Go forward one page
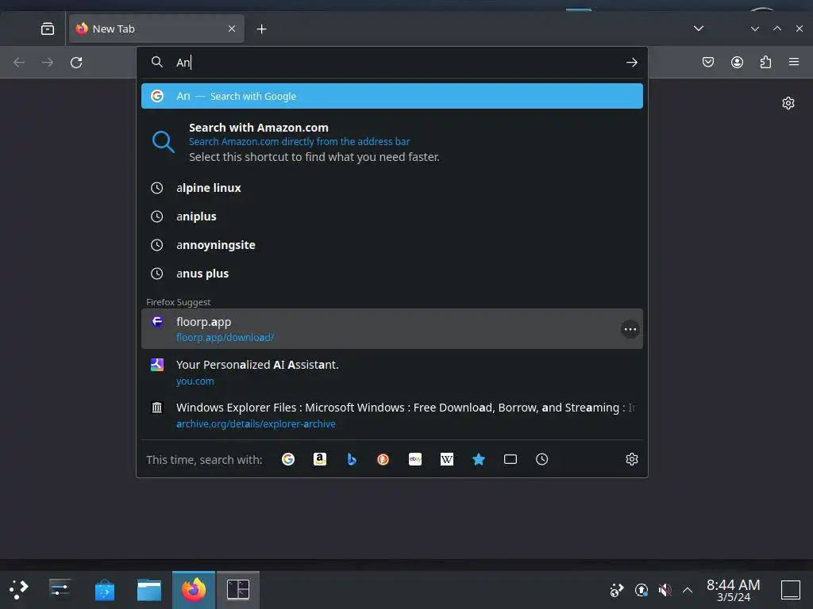The height and width of the screenshot is (609, 813). pyautogui.click(x=47, y=62)
